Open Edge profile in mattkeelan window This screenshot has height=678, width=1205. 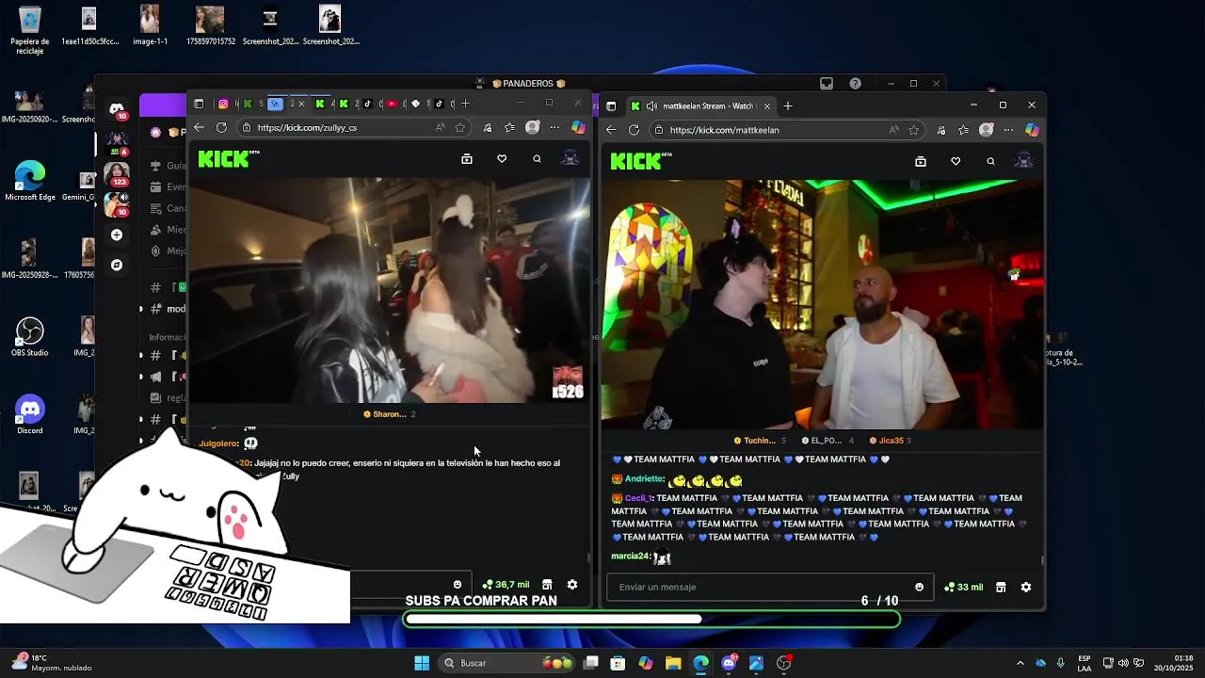click(x=986, y=130)
